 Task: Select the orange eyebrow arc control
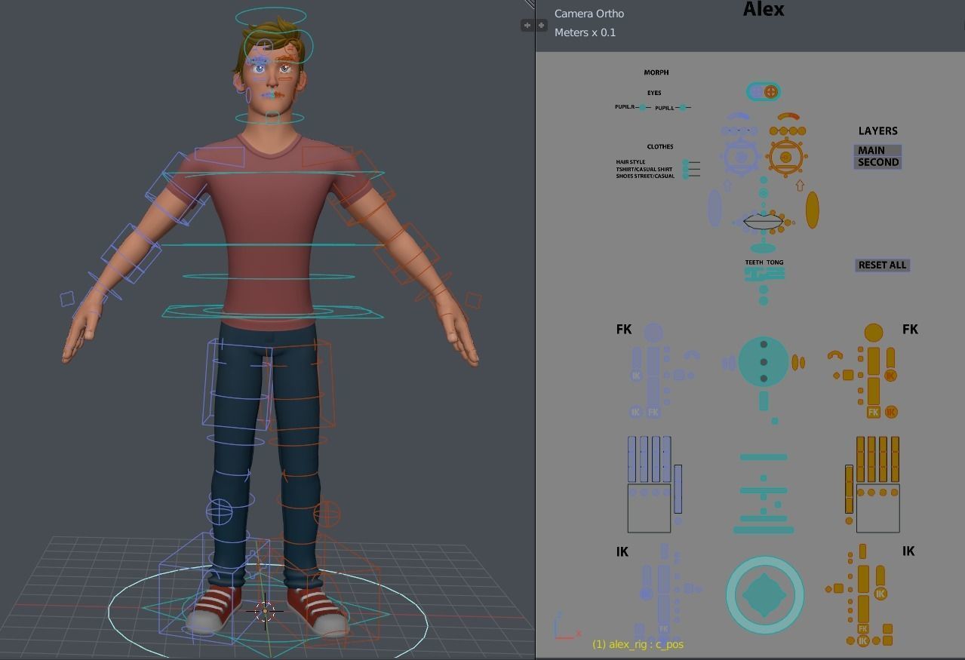(788, 117)
